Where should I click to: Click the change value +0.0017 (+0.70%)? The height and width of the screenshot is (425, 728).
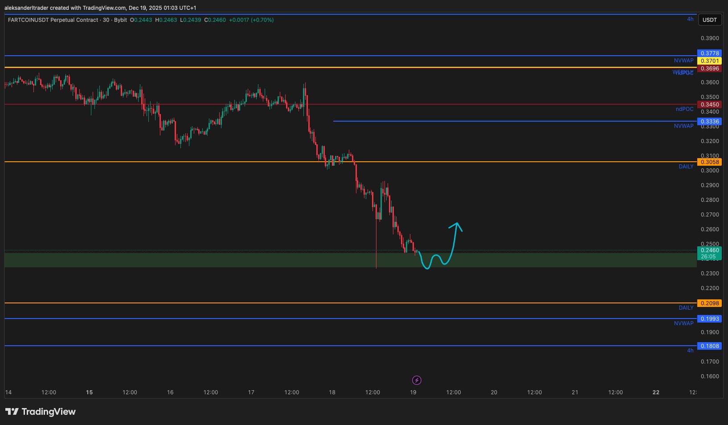(251, 20)
